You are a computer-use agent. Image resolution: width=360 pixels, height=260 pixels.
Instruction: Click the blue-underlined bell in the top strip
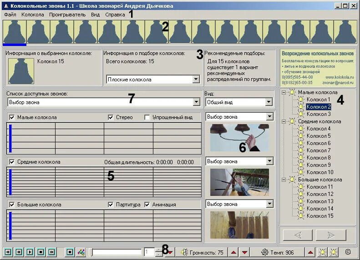[x=15, y=32]
